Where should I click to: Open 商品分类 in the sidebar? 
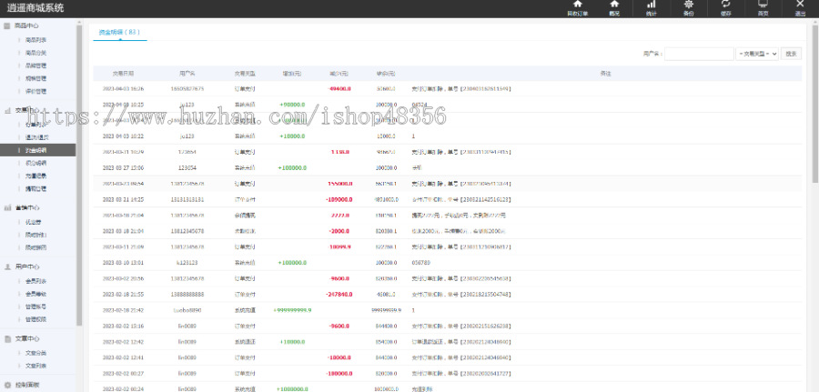[35, 53]
